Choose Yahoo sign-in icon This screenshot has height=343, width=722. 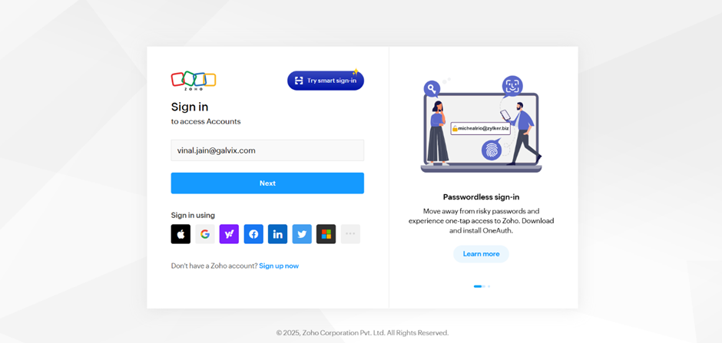click(229, 234)
